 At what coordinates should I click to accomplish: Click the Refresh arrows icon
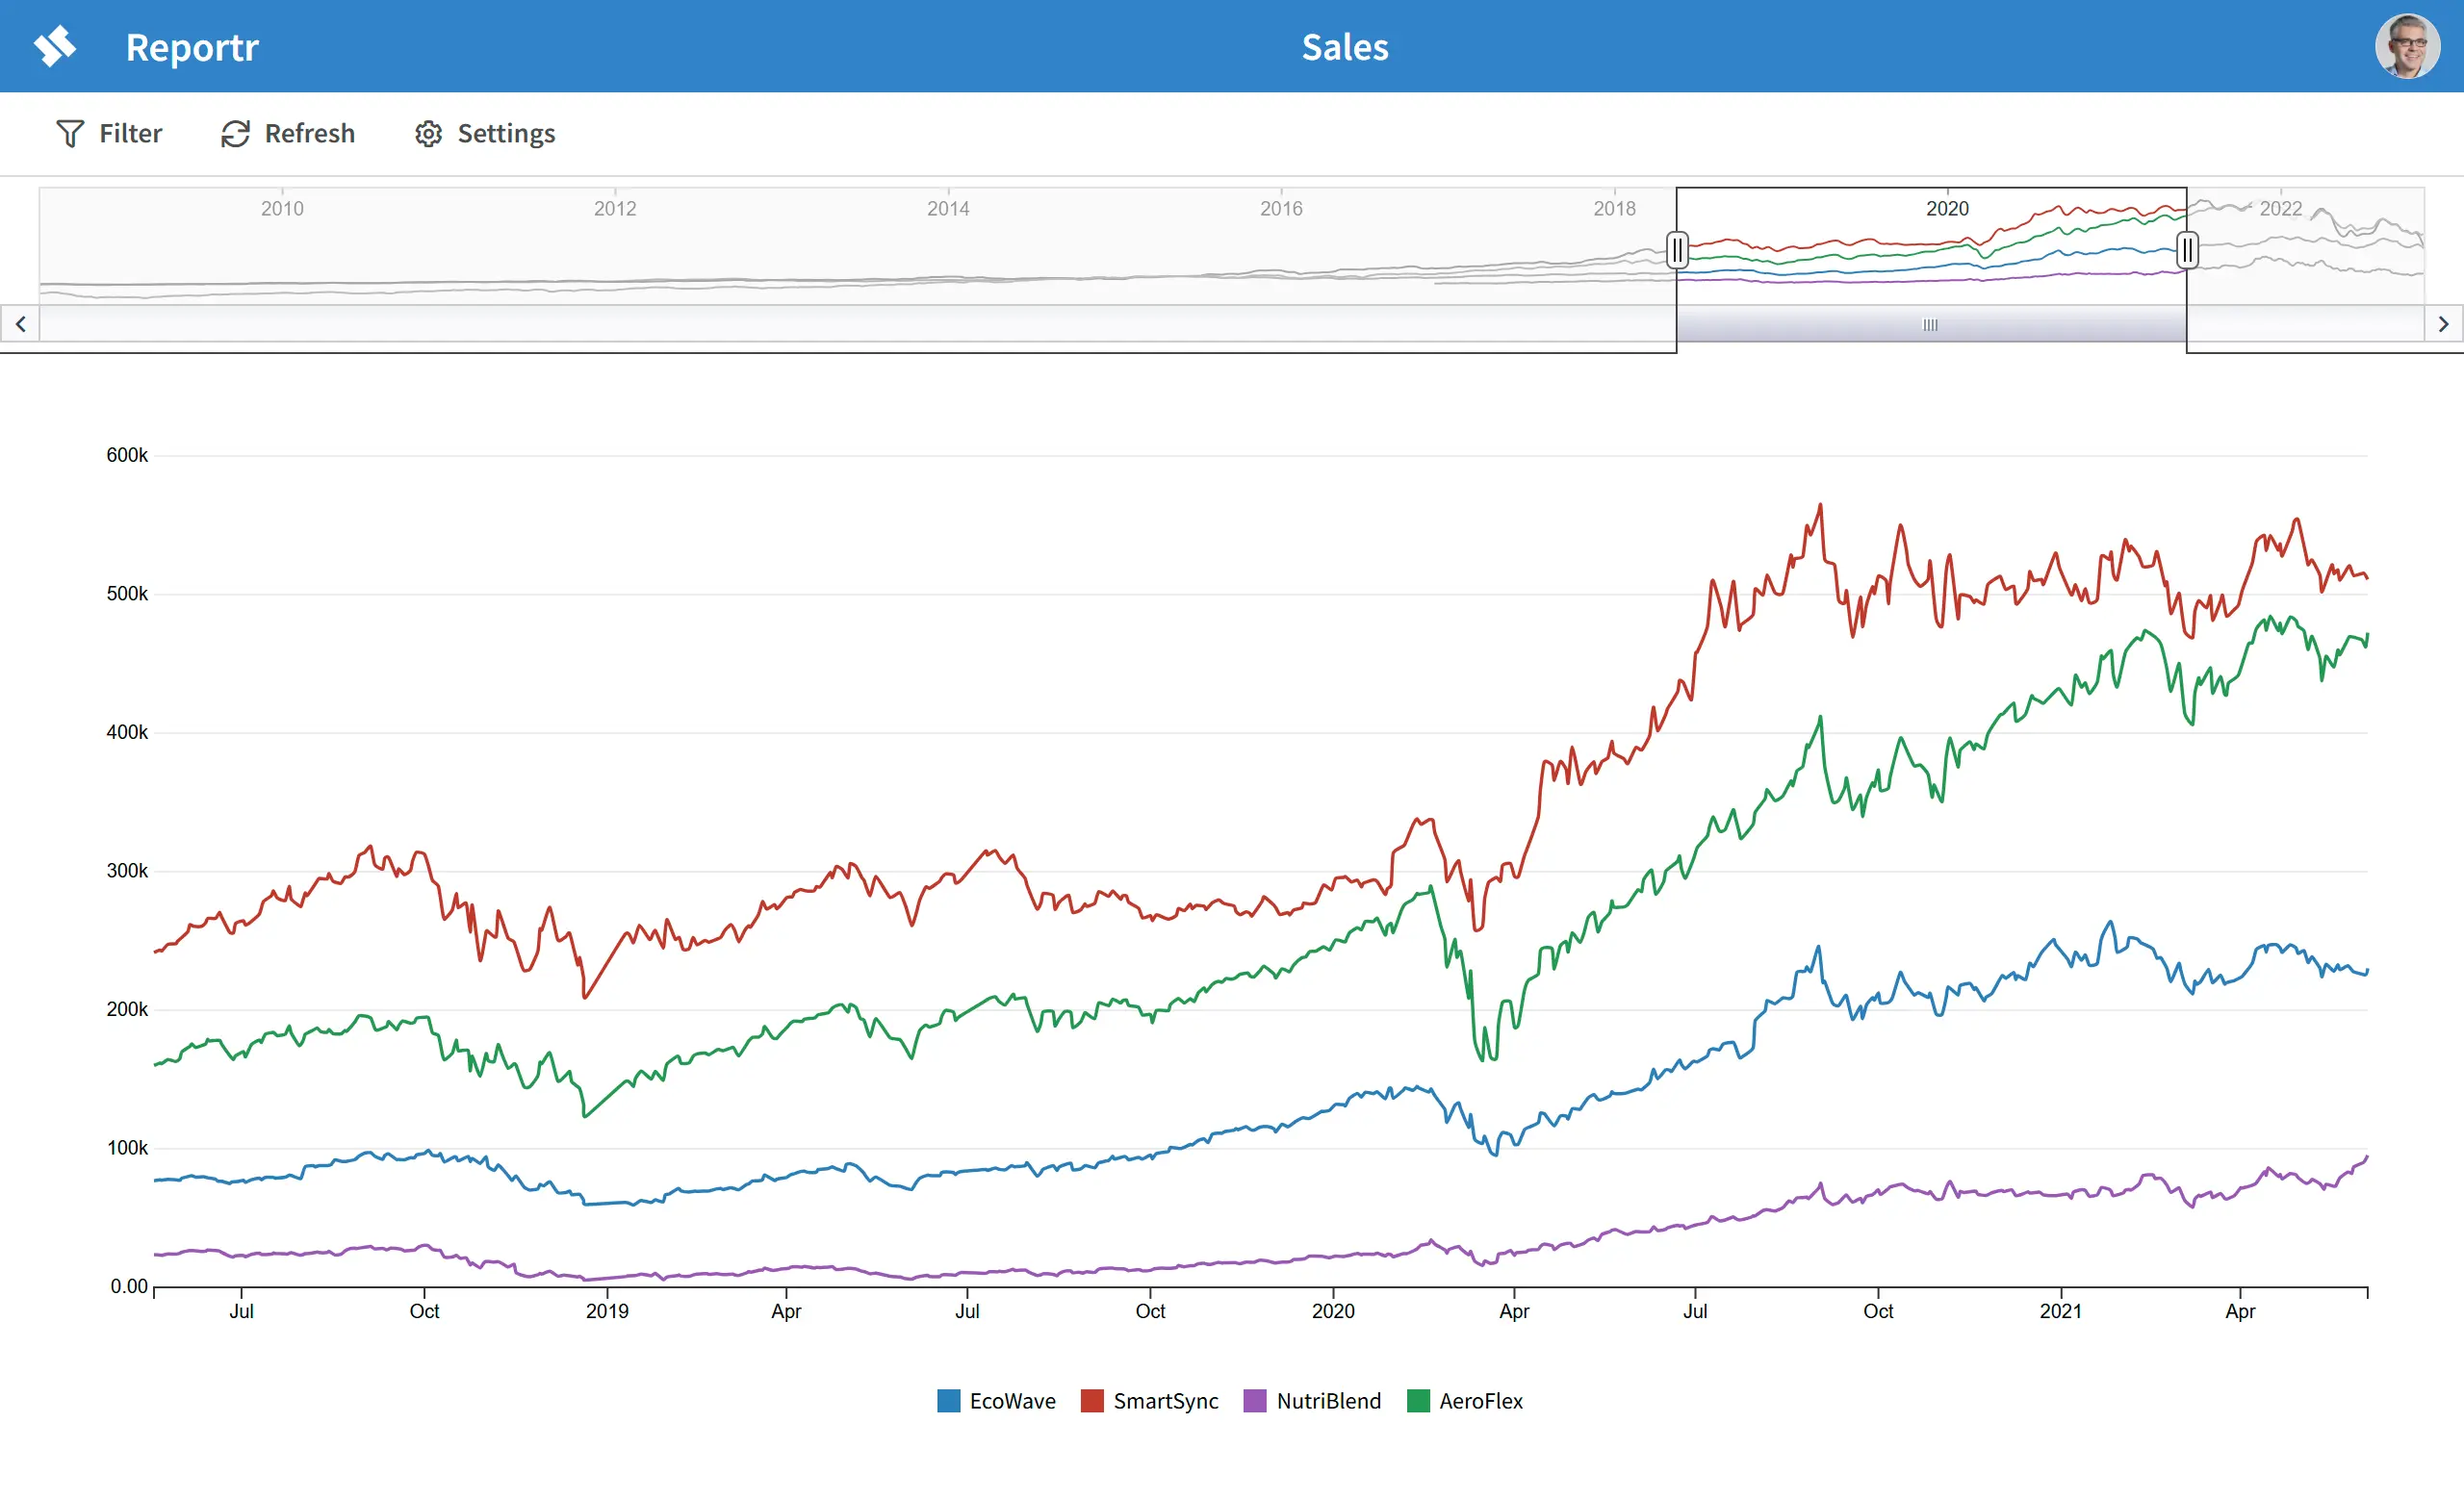[x=235, y=134]
